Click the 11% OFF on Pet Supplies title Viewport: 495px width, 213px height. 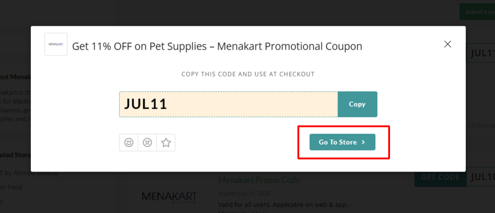(x=217, y=46)
